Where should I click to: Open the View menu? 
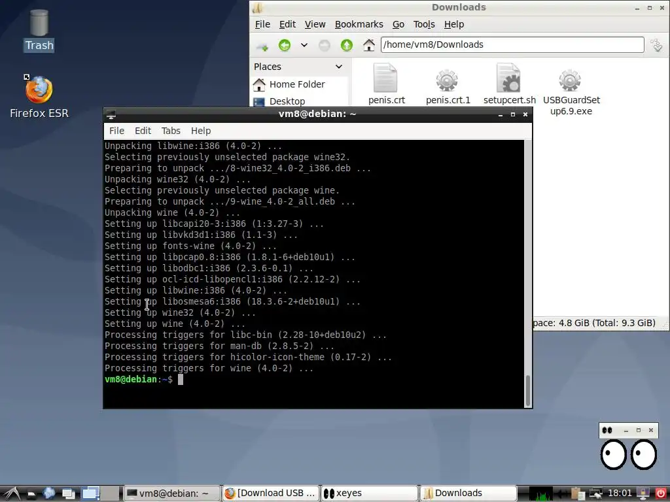pos(315,24)
